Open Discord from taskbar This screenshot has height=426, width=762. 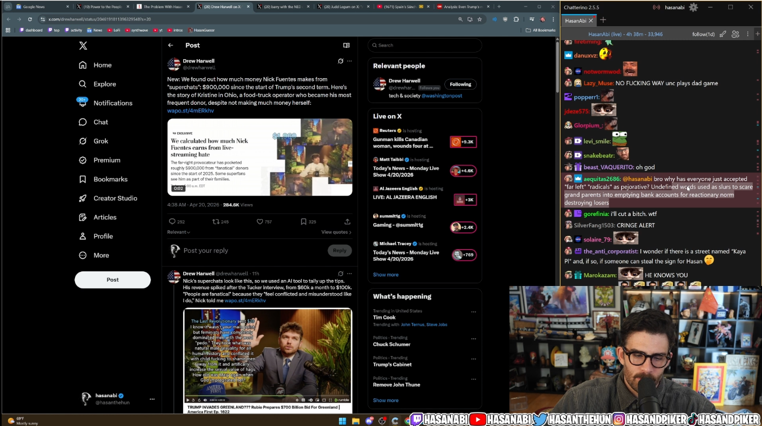[x=369, y=421]
